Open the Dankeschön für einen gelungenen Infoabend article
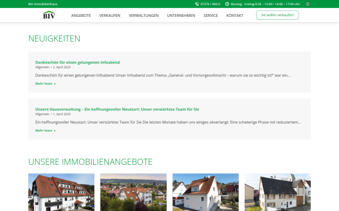The width and height of the screenshot is (339, 211). (77, 62)
